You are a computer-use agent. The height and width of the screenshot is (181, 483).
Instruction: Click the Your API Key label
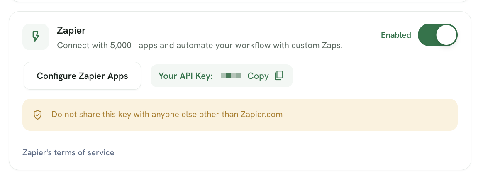point(185,76)
